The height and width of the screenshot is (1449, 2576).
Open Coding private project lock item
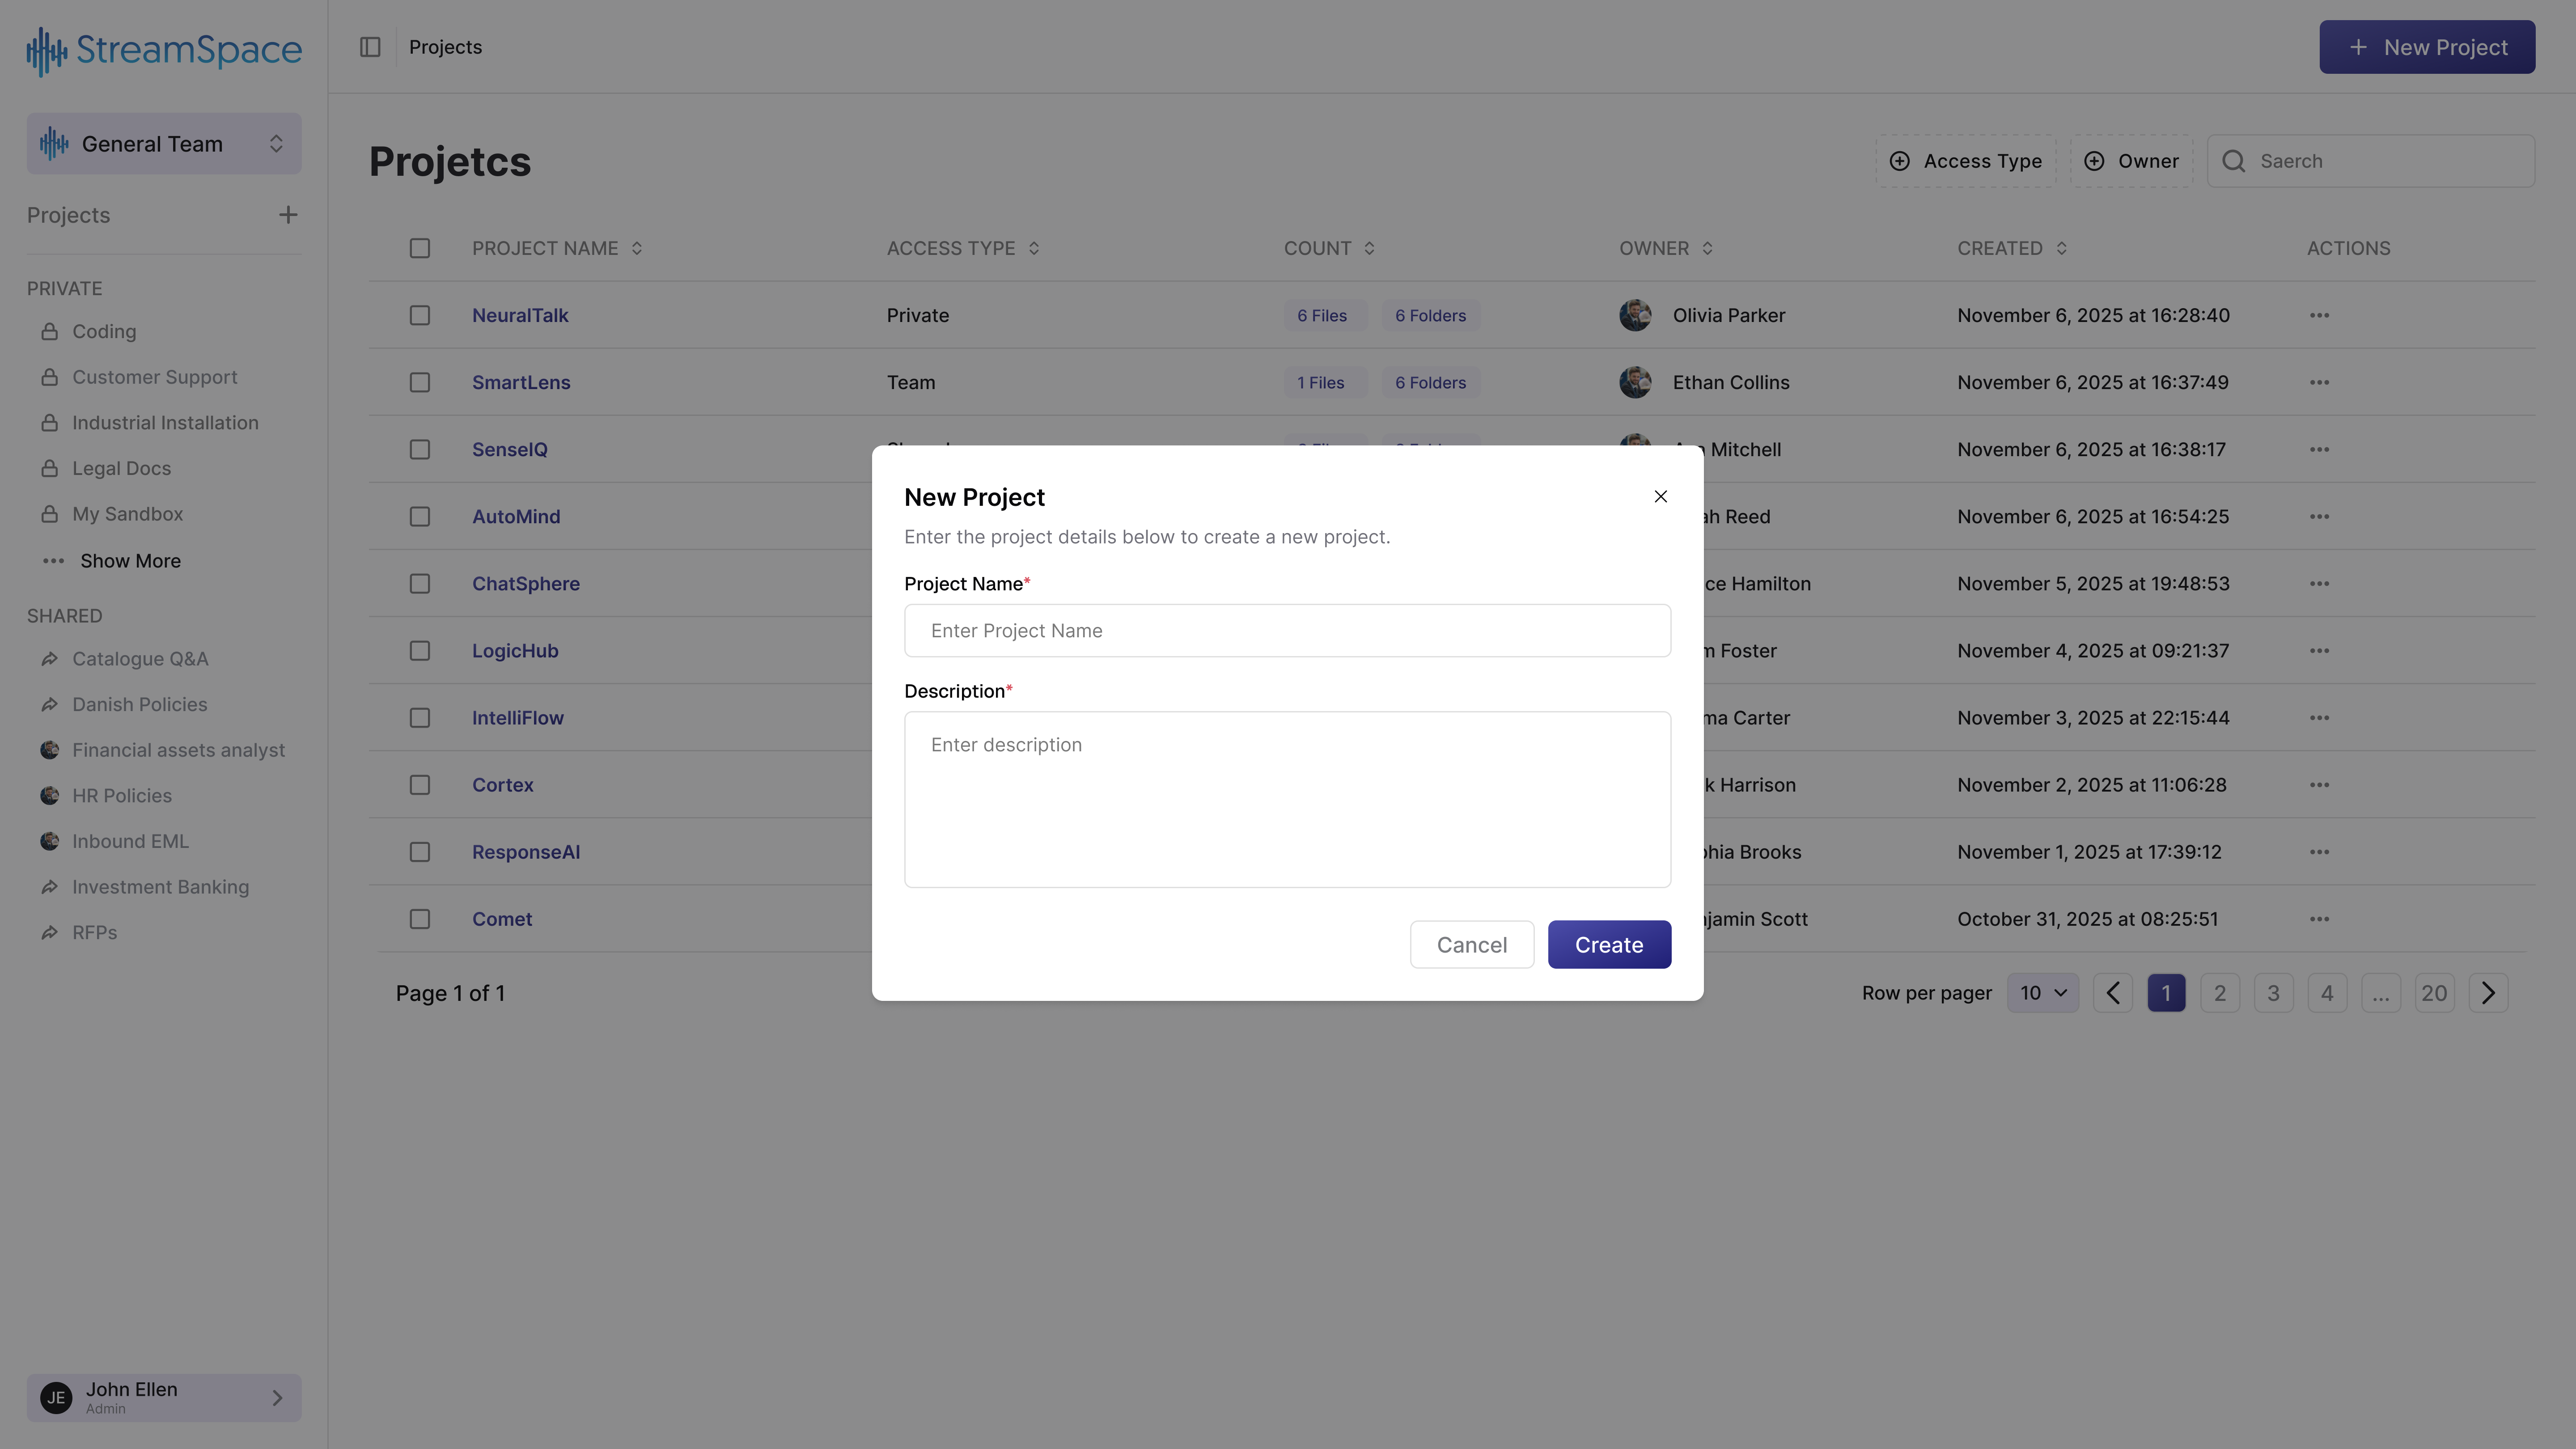pos(104,331)
